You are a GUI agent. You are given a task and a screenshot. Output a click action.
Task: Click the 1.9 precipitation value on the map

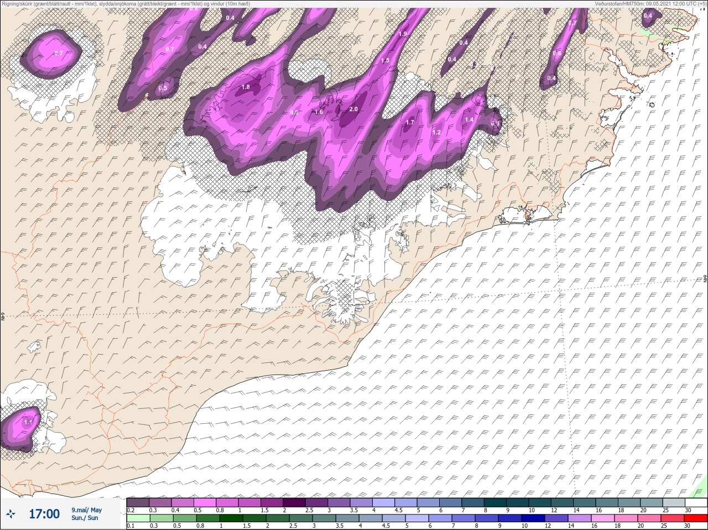tap(403, 34)
